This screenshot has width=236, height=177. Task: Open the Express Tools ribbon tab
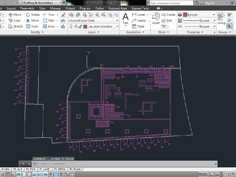(140, 8)
